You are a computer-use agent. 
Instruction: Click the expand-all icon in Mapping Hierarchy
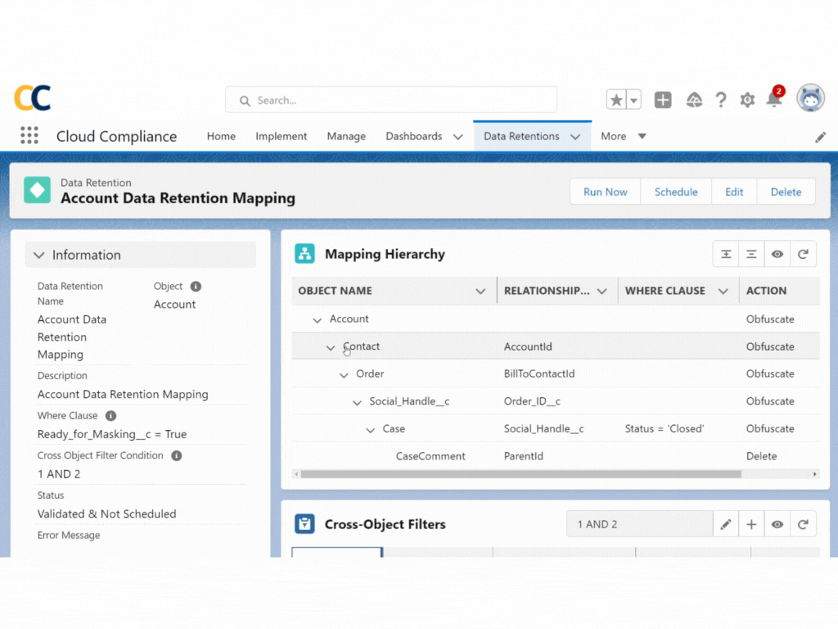[726, 254]
